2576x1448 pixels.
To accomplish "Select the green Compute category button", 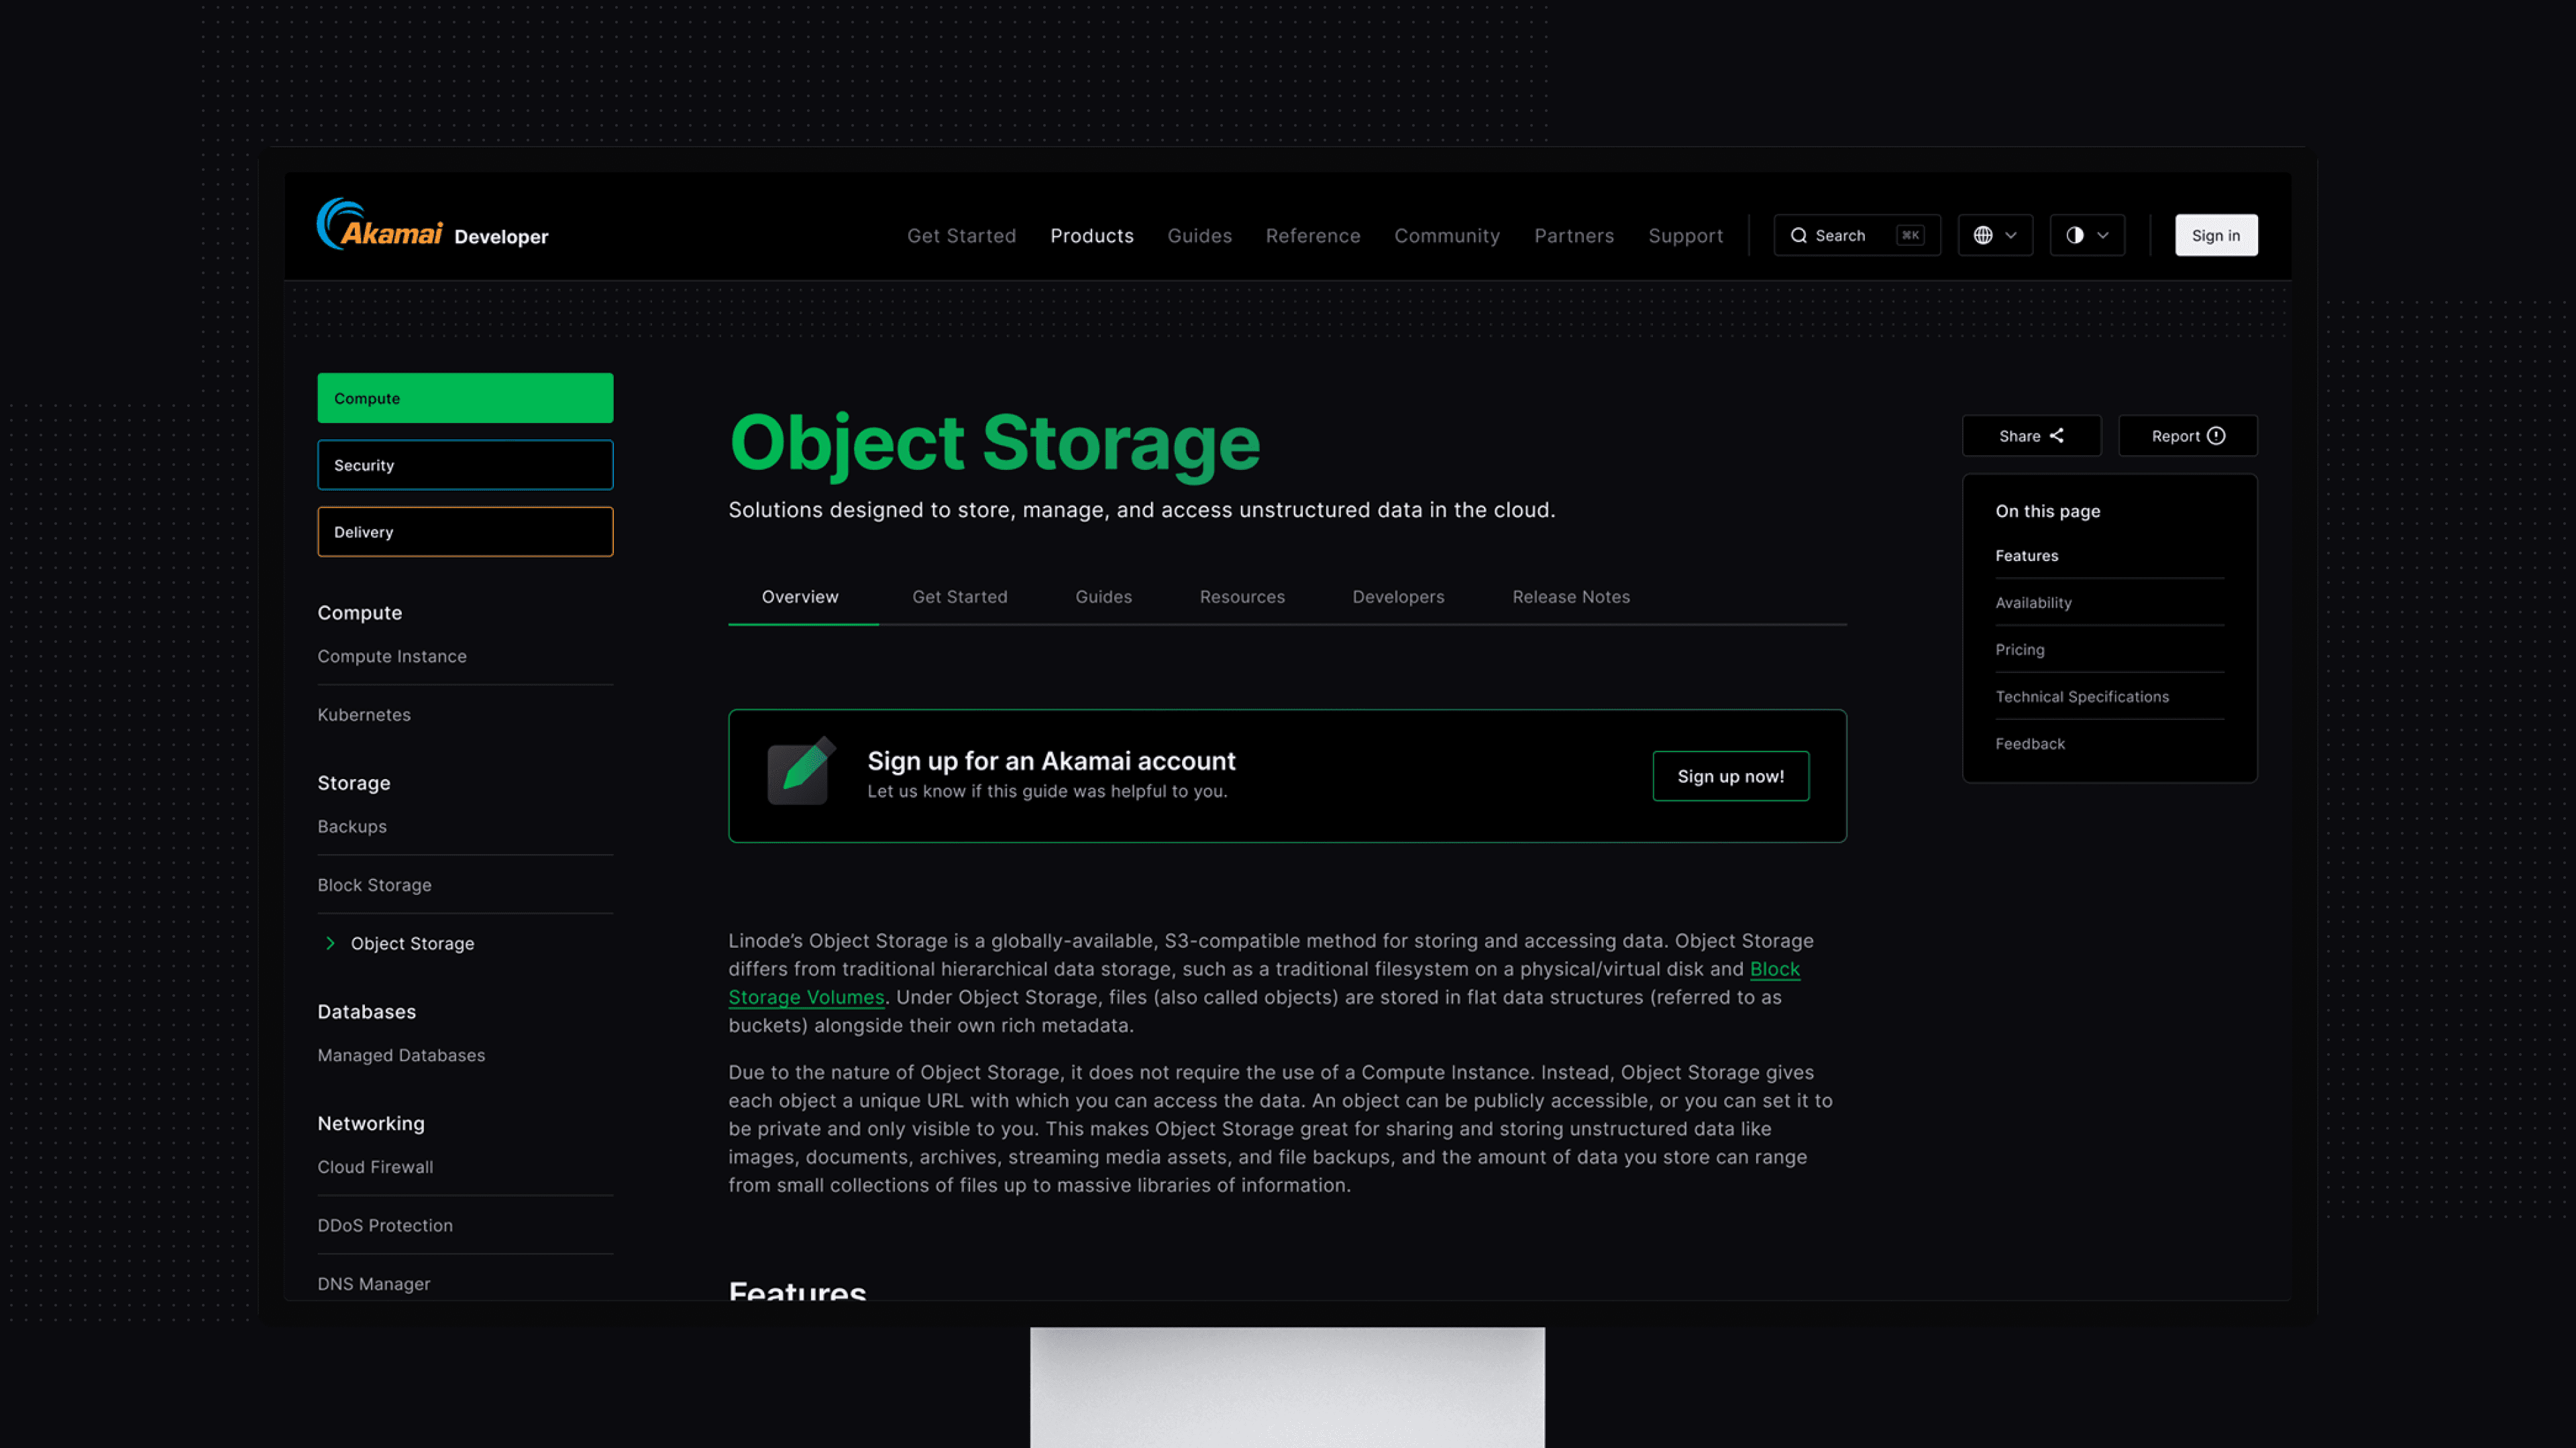I will [465, 398].
